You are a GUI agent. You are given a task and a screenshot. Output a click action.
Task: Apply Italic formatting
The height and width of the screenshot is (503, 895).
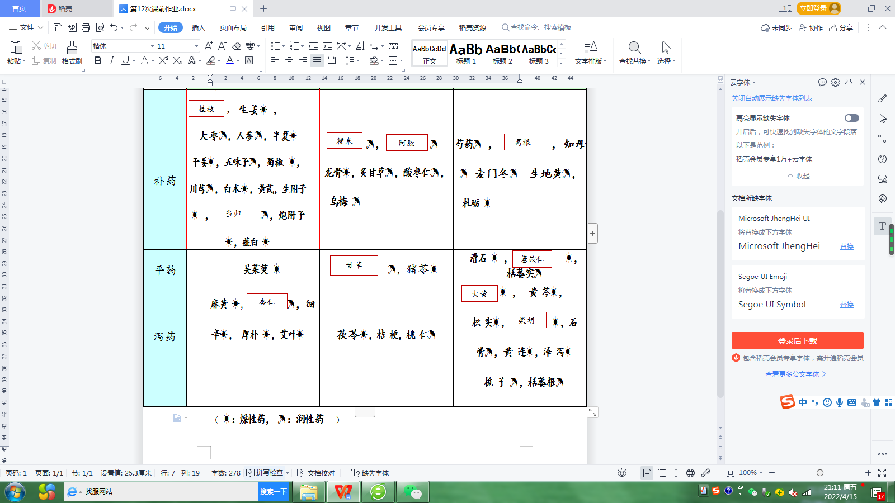coord(111,60)
